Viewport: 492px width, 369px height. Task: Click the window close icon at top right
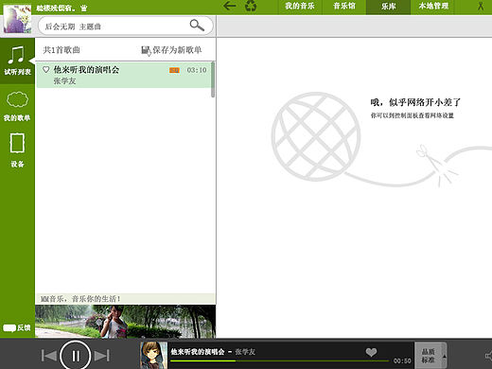click(x=481, y=6)
